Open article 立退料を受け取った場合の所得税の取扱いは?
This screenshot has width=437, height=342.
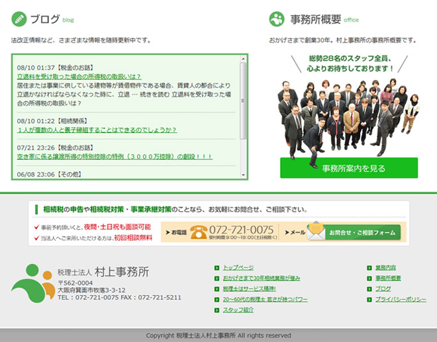[x=79, y=77]
